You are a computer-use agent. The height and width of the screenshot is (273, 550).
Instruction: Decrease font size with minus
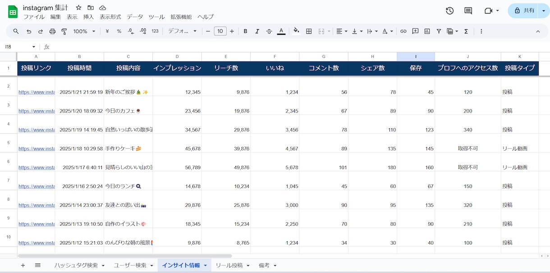[x=208, y=31]
